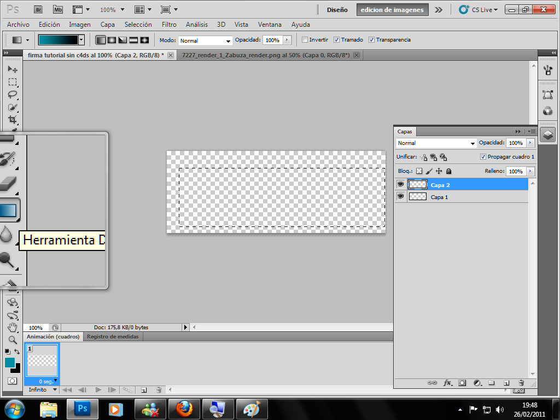Screen dimensions: 560x420
Task: Delete layer with Capas trash icon
Action: (521, 383)
